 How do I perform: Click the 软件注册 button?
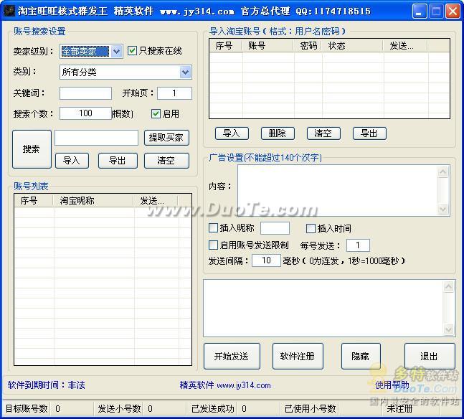[298, 357]
